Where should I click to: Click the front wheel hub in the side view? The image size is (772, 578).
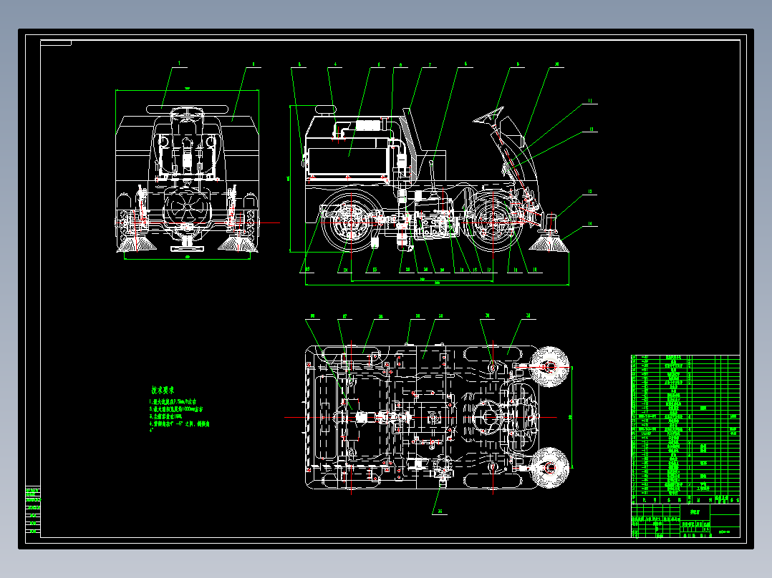tap(493, 222)
